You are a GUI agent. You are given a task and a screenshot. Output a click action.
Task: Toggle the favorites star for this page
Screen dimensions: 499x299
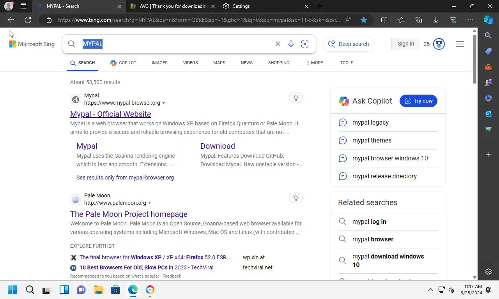click(364, 20)
